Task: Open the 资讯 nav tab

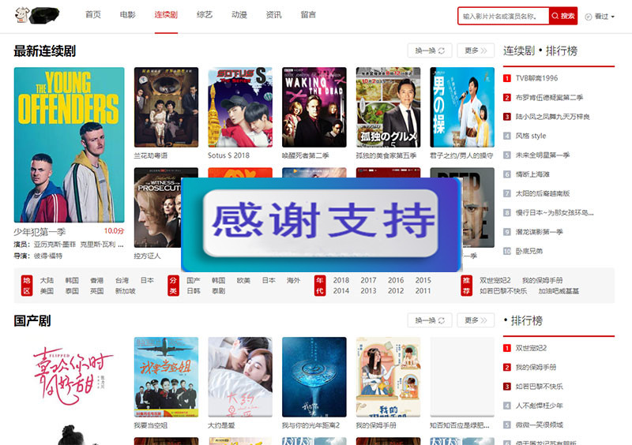Action: pos(273,14)
